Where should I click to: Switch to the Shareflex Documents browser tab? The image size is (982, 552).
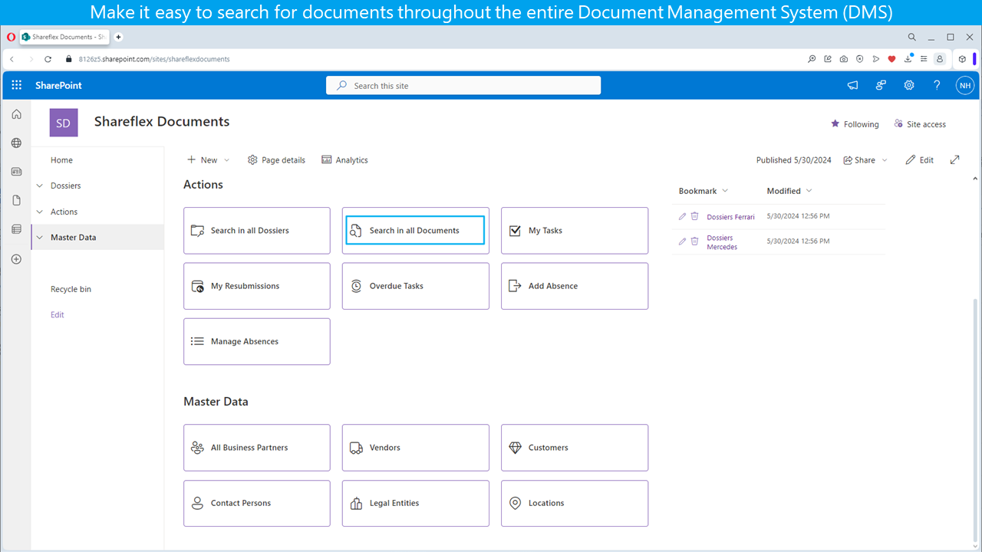click(64, 37)
